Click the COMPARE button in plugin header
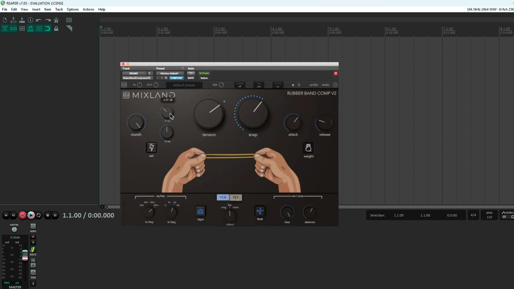The image size is (514, 289). (x=176, y=78)
